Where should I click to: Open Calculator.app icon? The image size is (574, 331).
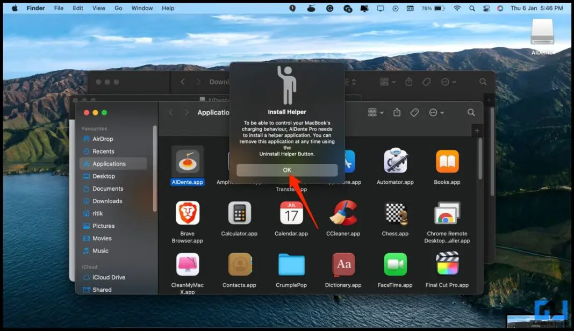tap(239, 213)
